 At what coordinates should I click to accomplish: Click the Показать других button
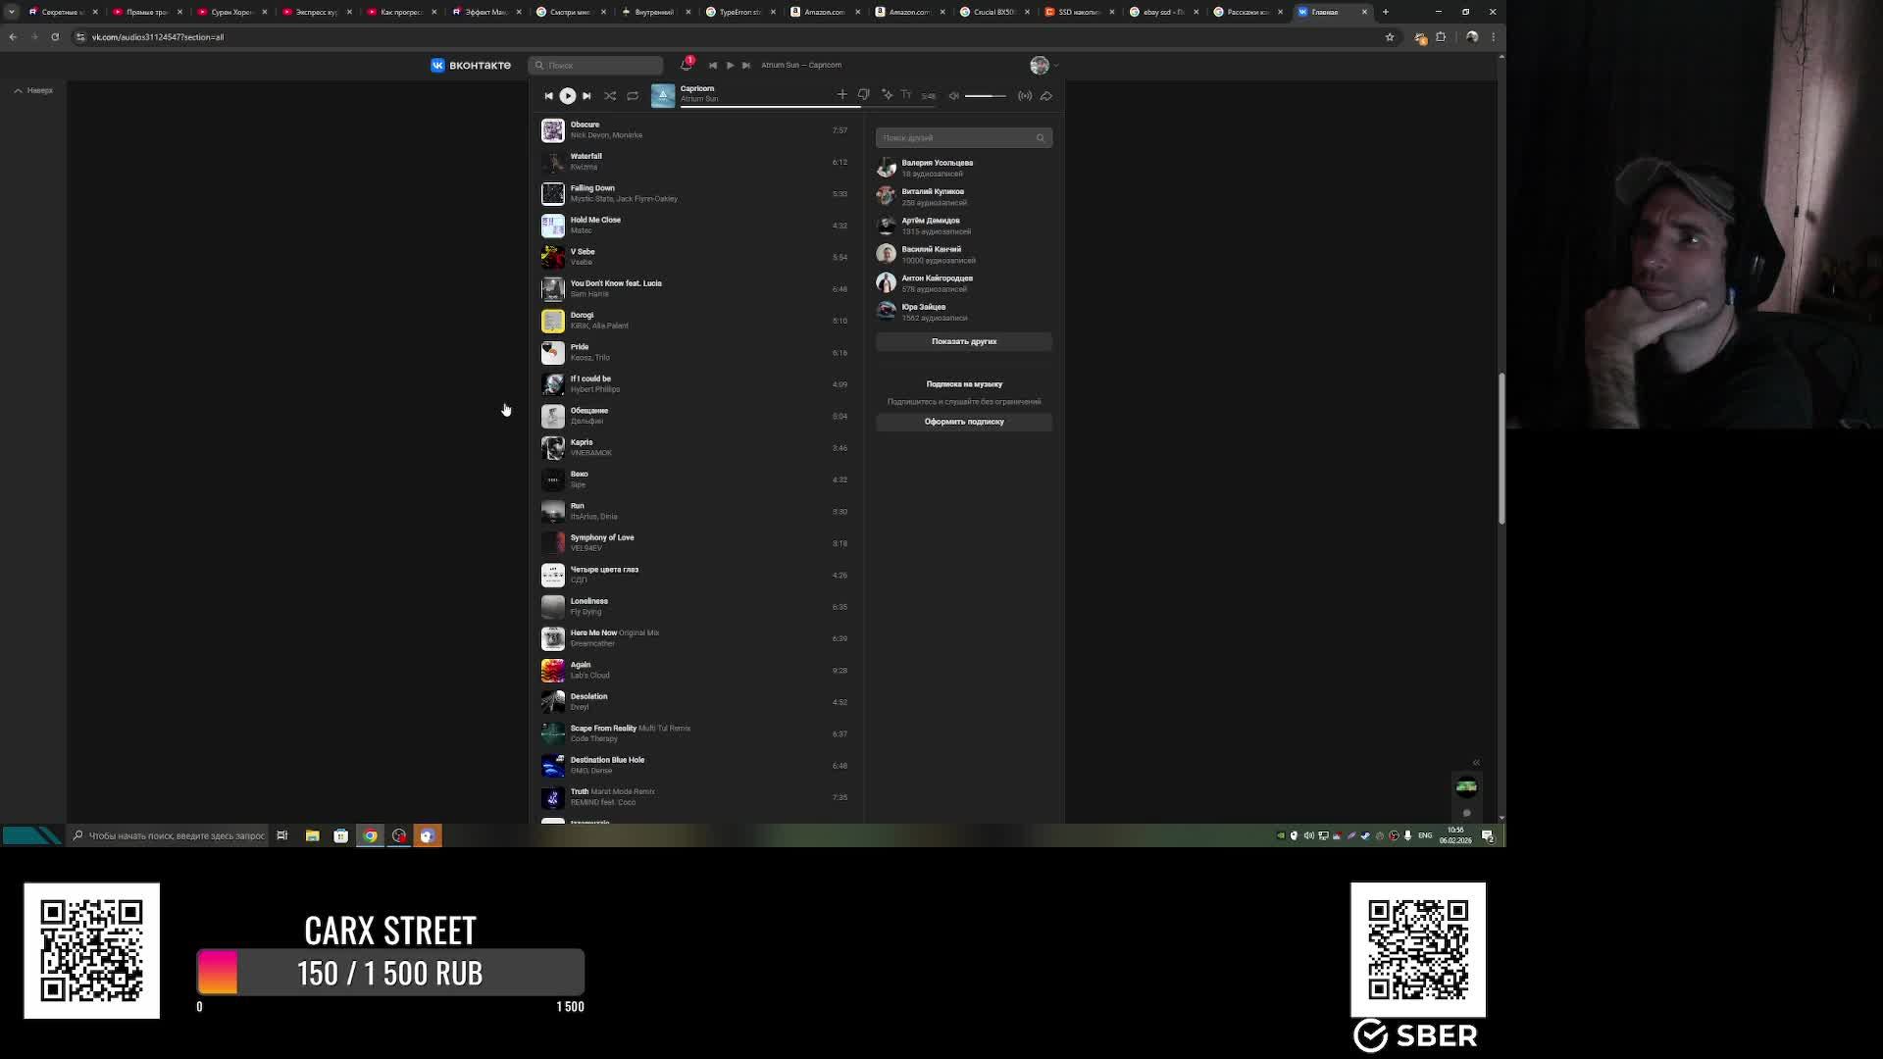click(x=963, y=341)
